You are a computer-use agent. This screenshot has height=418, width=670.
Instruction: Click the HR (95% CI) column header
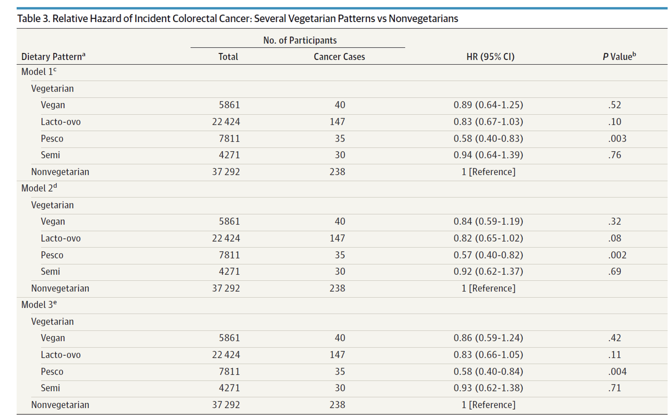coord(490,56)
